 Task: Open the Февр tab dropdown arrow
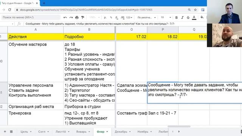coord(107,132)
